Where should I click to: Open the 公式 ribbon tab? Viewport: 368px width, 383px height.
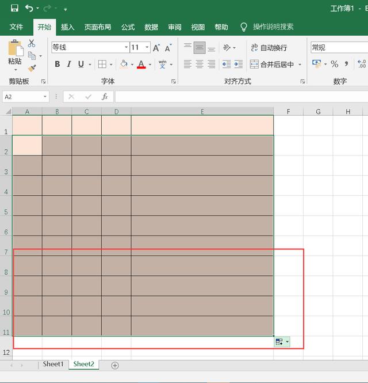point(128,27)
